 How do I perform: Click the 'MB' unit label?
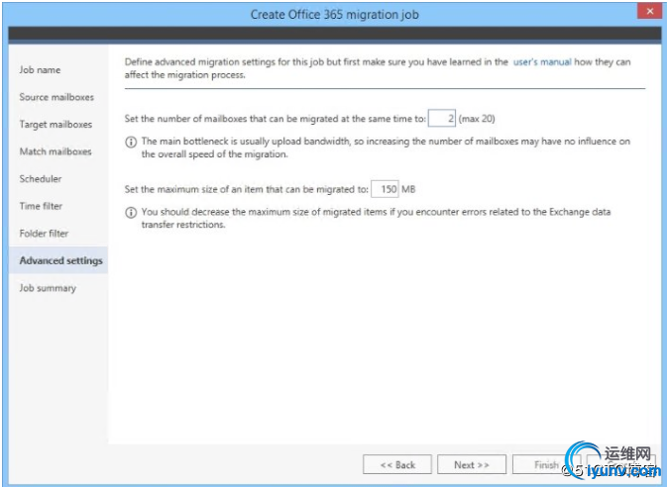point(408,189)
